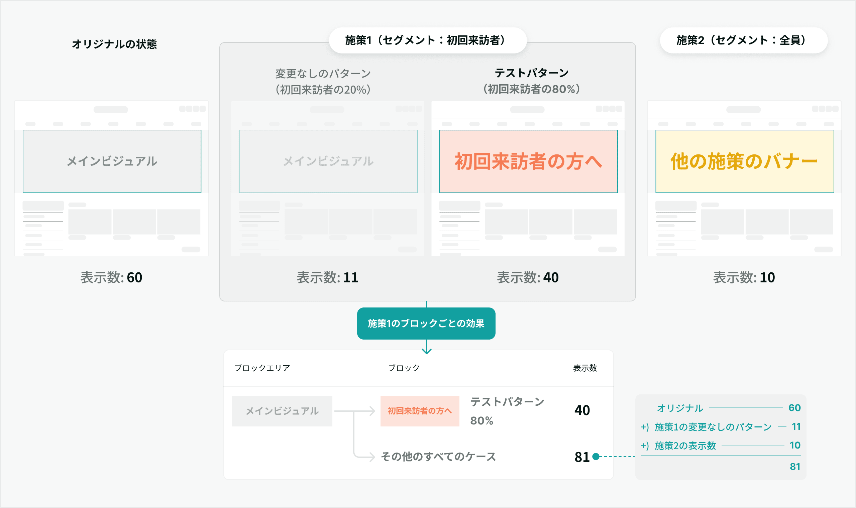Click the 他の施策のバナー yellow banner

point(744,161)
